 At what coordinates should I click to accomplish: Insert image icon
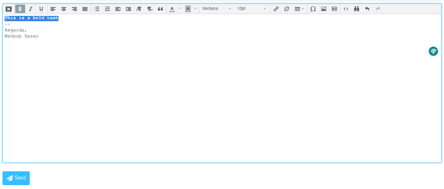point(324,9)
